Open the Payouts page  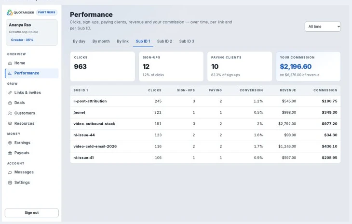pos(32,153)
